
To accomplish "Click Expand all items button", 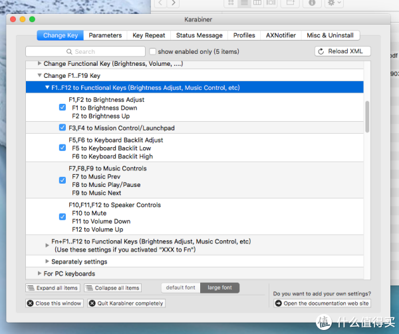I will 53,288.
